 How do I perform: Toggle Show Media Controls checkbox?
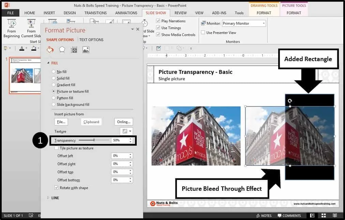(158, 35)
